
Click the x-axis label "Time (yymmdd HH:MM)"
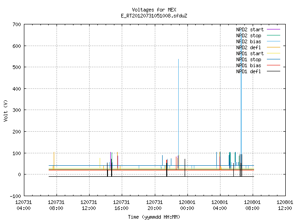point(154,217)
